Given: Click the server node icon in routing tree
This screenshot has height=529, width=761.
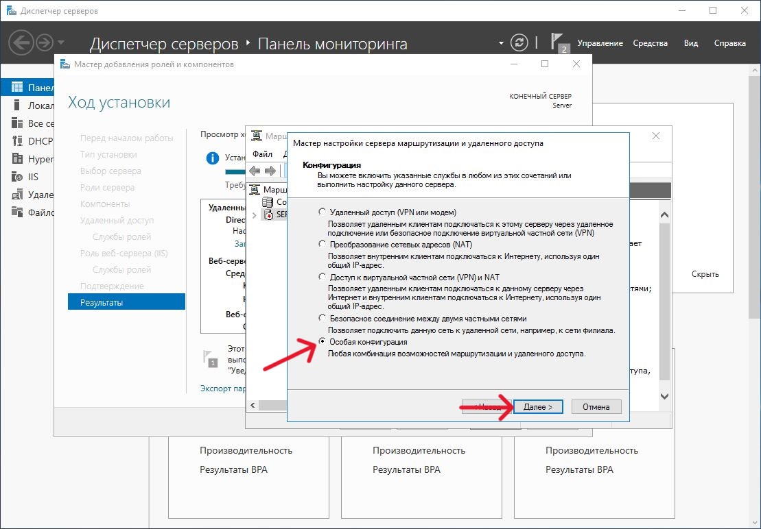Looking at the screenshot, I should pyautogui.click(x=269, y=214).
